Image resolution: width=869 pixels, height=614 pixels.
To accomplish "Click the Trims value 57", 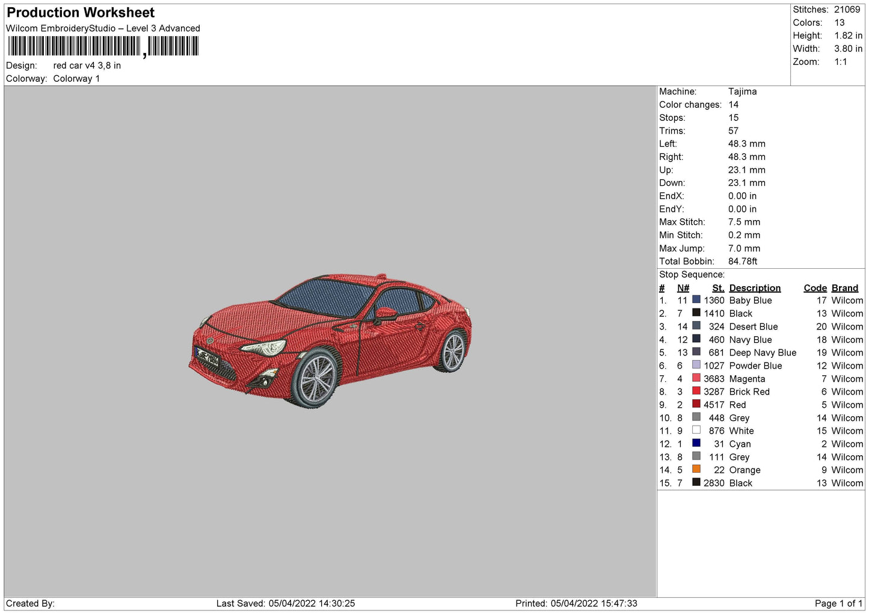I will point(734,130).
